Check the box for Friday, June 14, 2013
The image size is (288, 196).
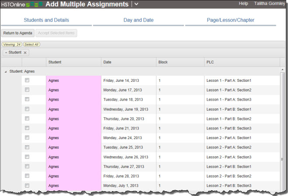point(27,80)
